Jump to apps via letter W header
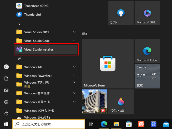Image resolution: width=172 pixels, height=129 pixels. click(19, 58)
